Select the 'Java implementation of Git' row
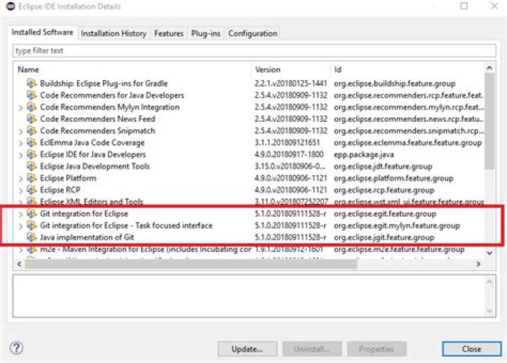This screenshot has height=363, width=507. coord(249,237)
